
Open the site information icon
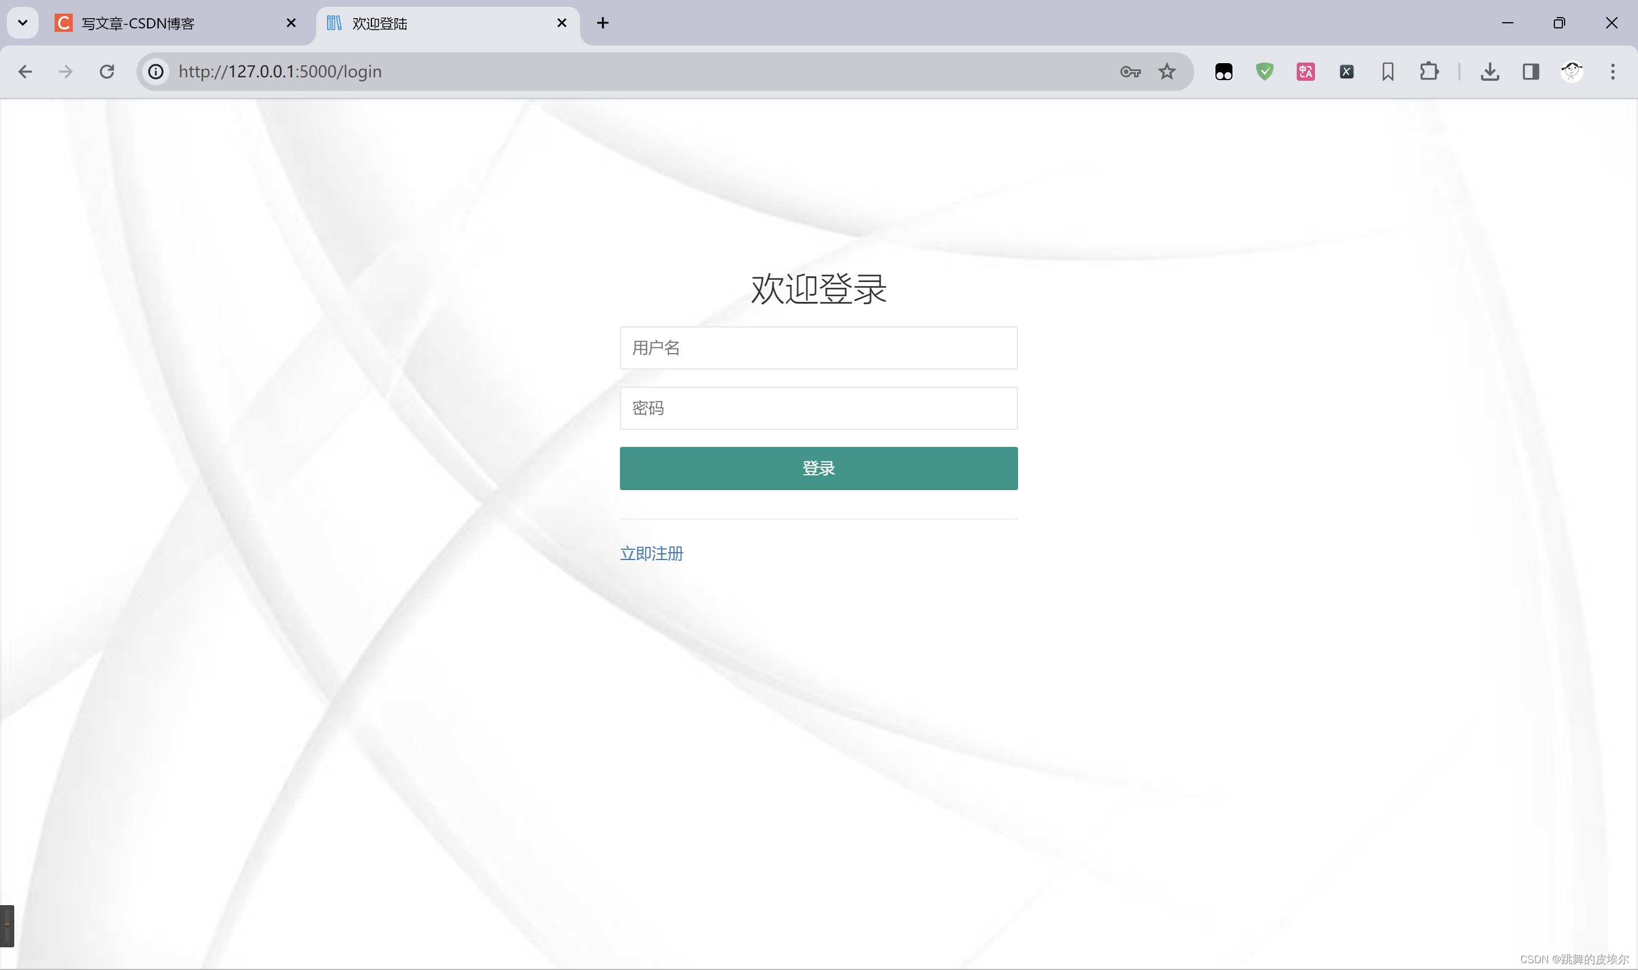click(156, 71)
